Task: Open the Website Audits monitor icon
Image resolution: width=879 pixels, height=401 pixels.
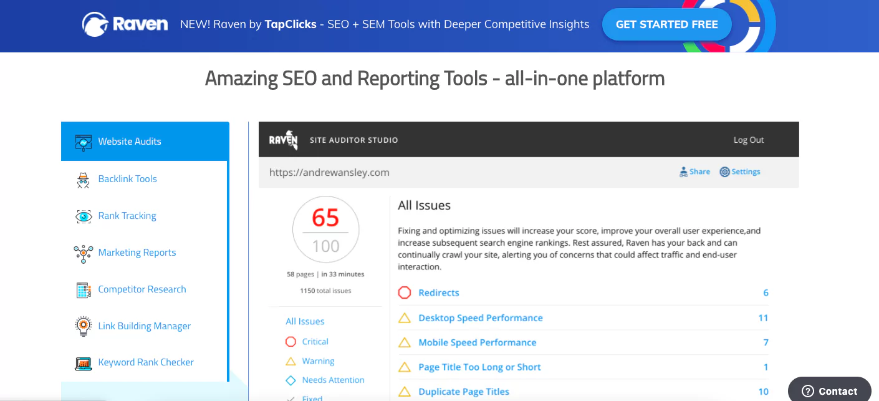Action: pyautogui.click(x=84, y=142)
